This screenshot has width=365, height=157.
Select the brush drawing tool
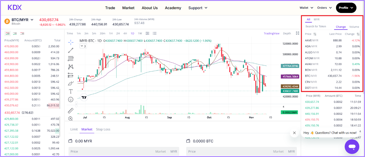70,83
